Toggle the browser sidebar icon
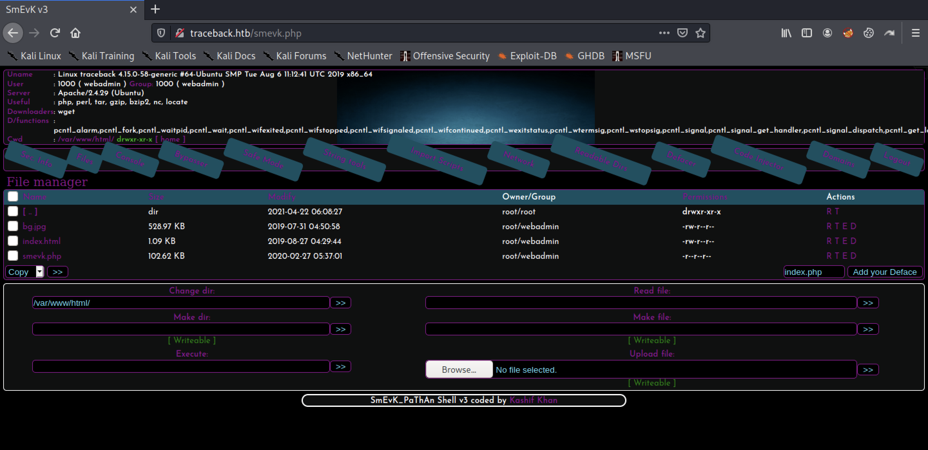The width and height of the screenshot is (928, 450). point(807,33)
